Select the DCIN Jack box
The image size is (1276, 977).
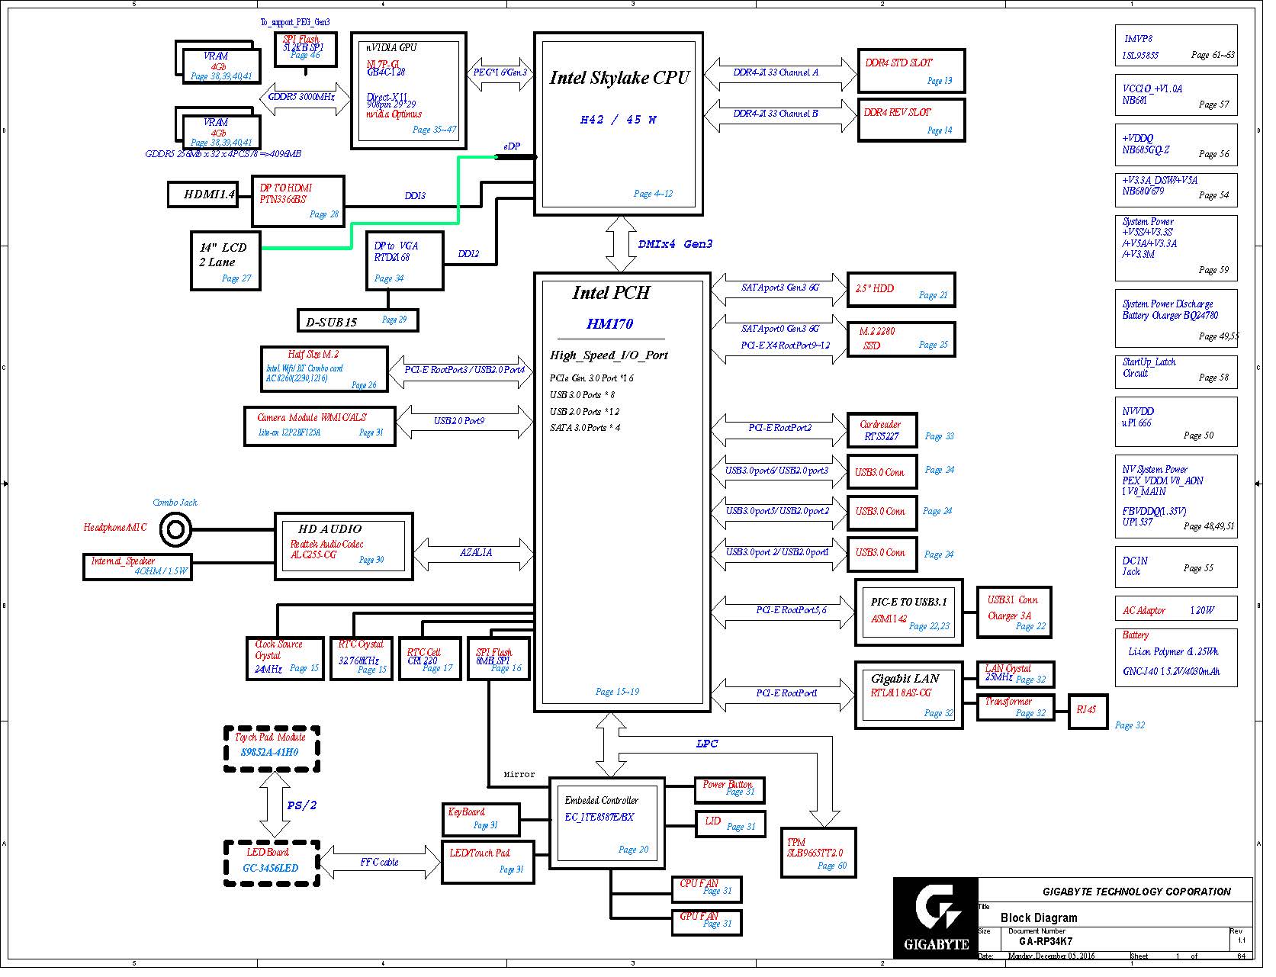coord(1175,567)
